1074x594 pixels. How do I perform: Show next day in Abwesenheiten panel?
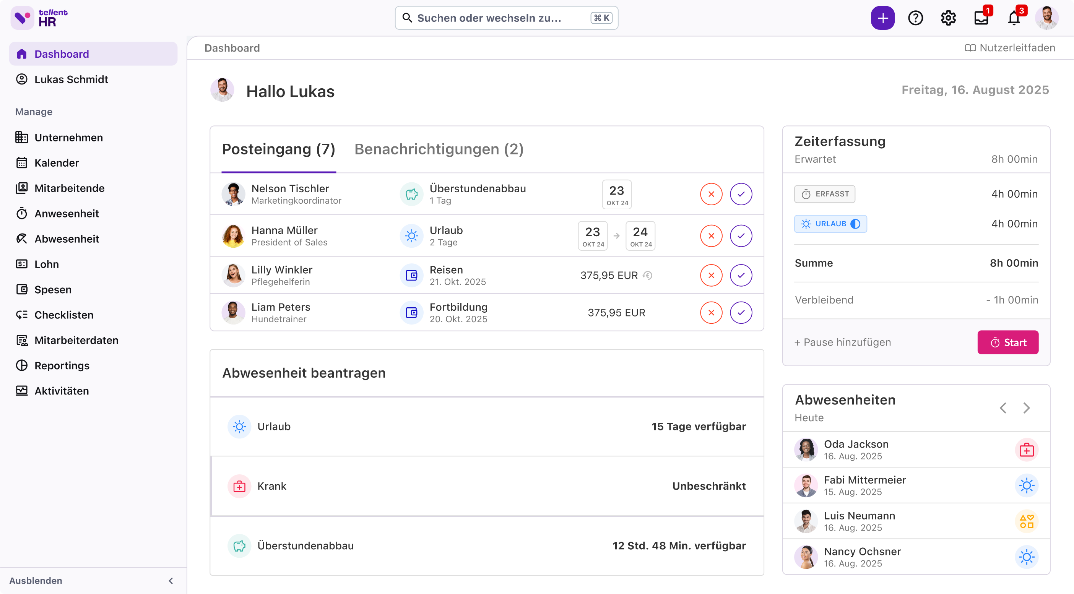click(1027, 408)
